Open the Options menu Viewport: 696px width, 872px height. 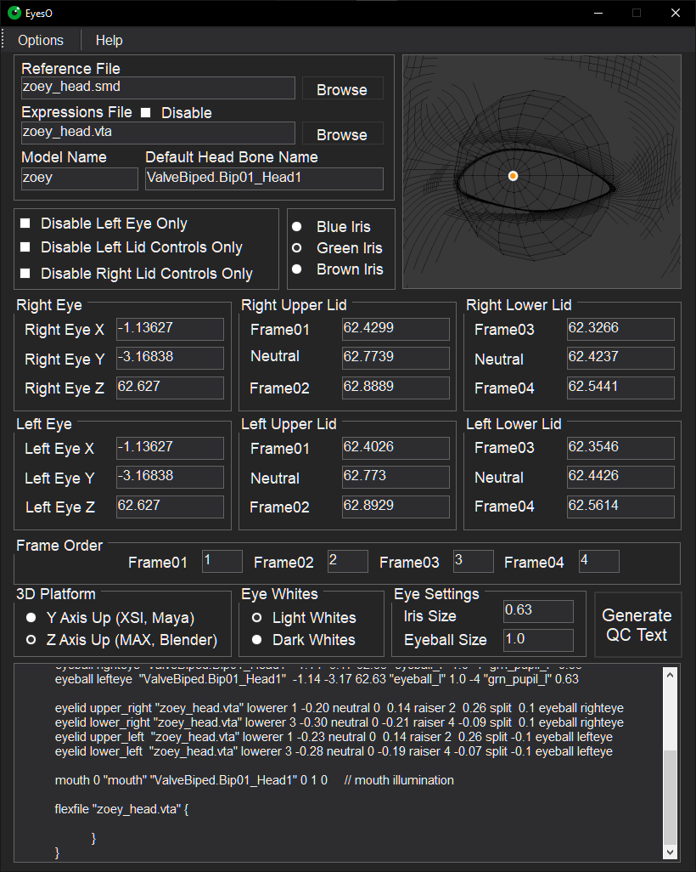41,41
